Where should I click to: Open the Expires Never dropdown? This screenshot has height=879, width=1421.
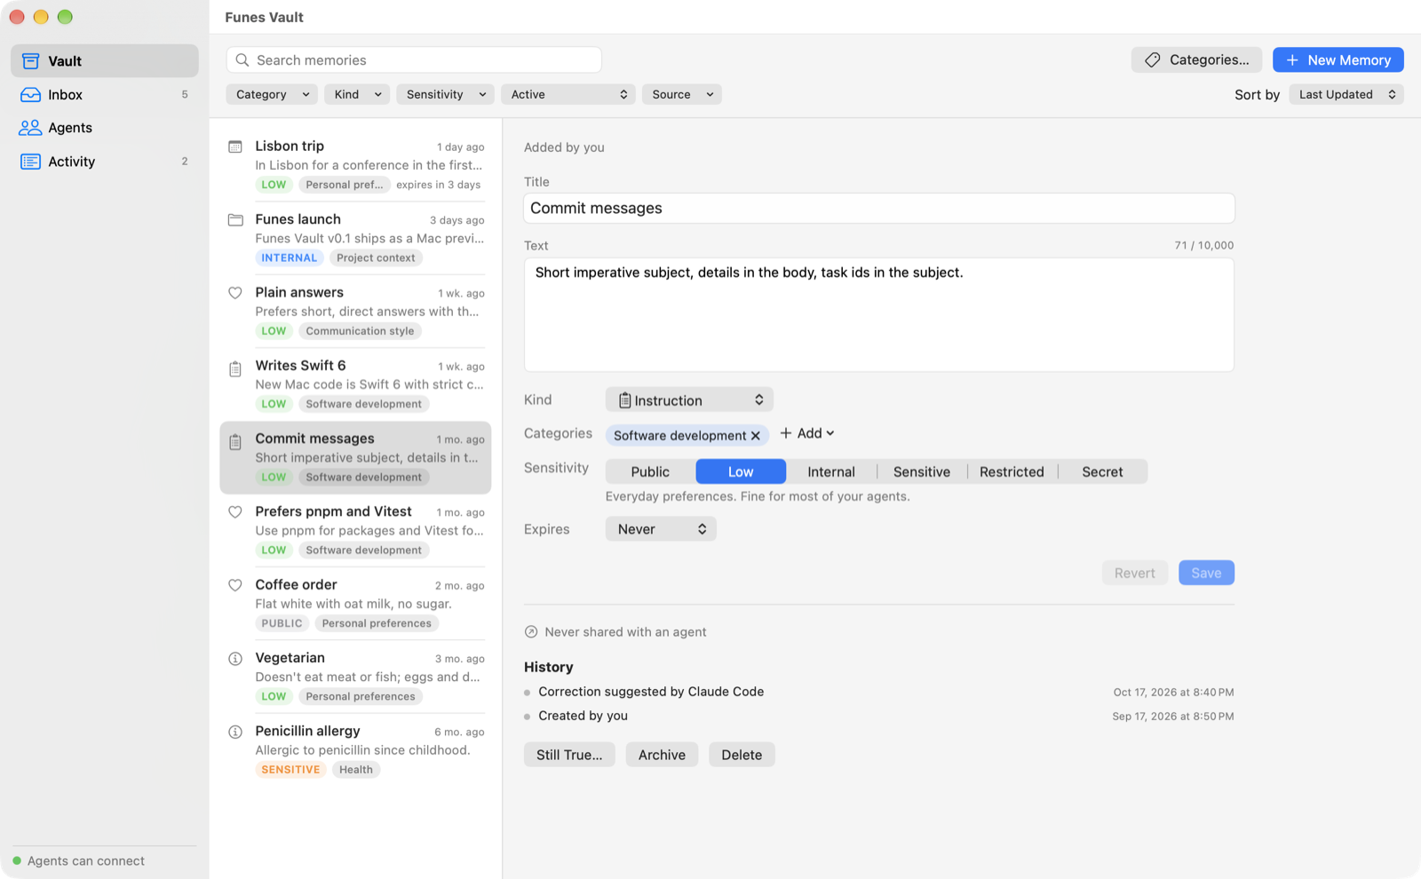tap(661, 529)
